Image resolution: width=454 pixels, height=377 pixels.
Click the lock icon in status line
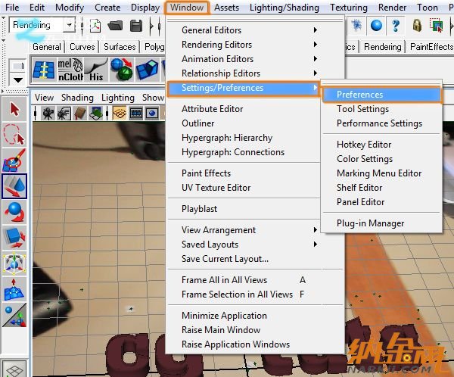(417, 26)
